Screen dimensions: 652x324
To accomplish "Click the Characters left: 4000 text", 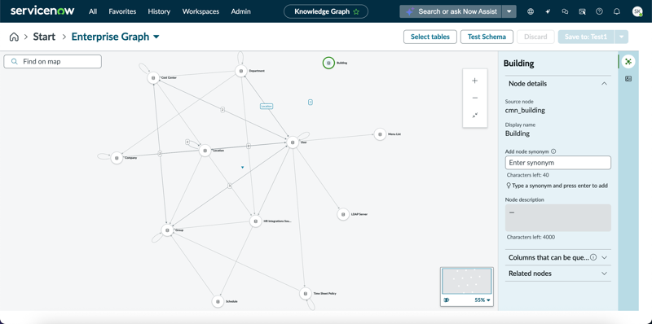I will point(531,237).
